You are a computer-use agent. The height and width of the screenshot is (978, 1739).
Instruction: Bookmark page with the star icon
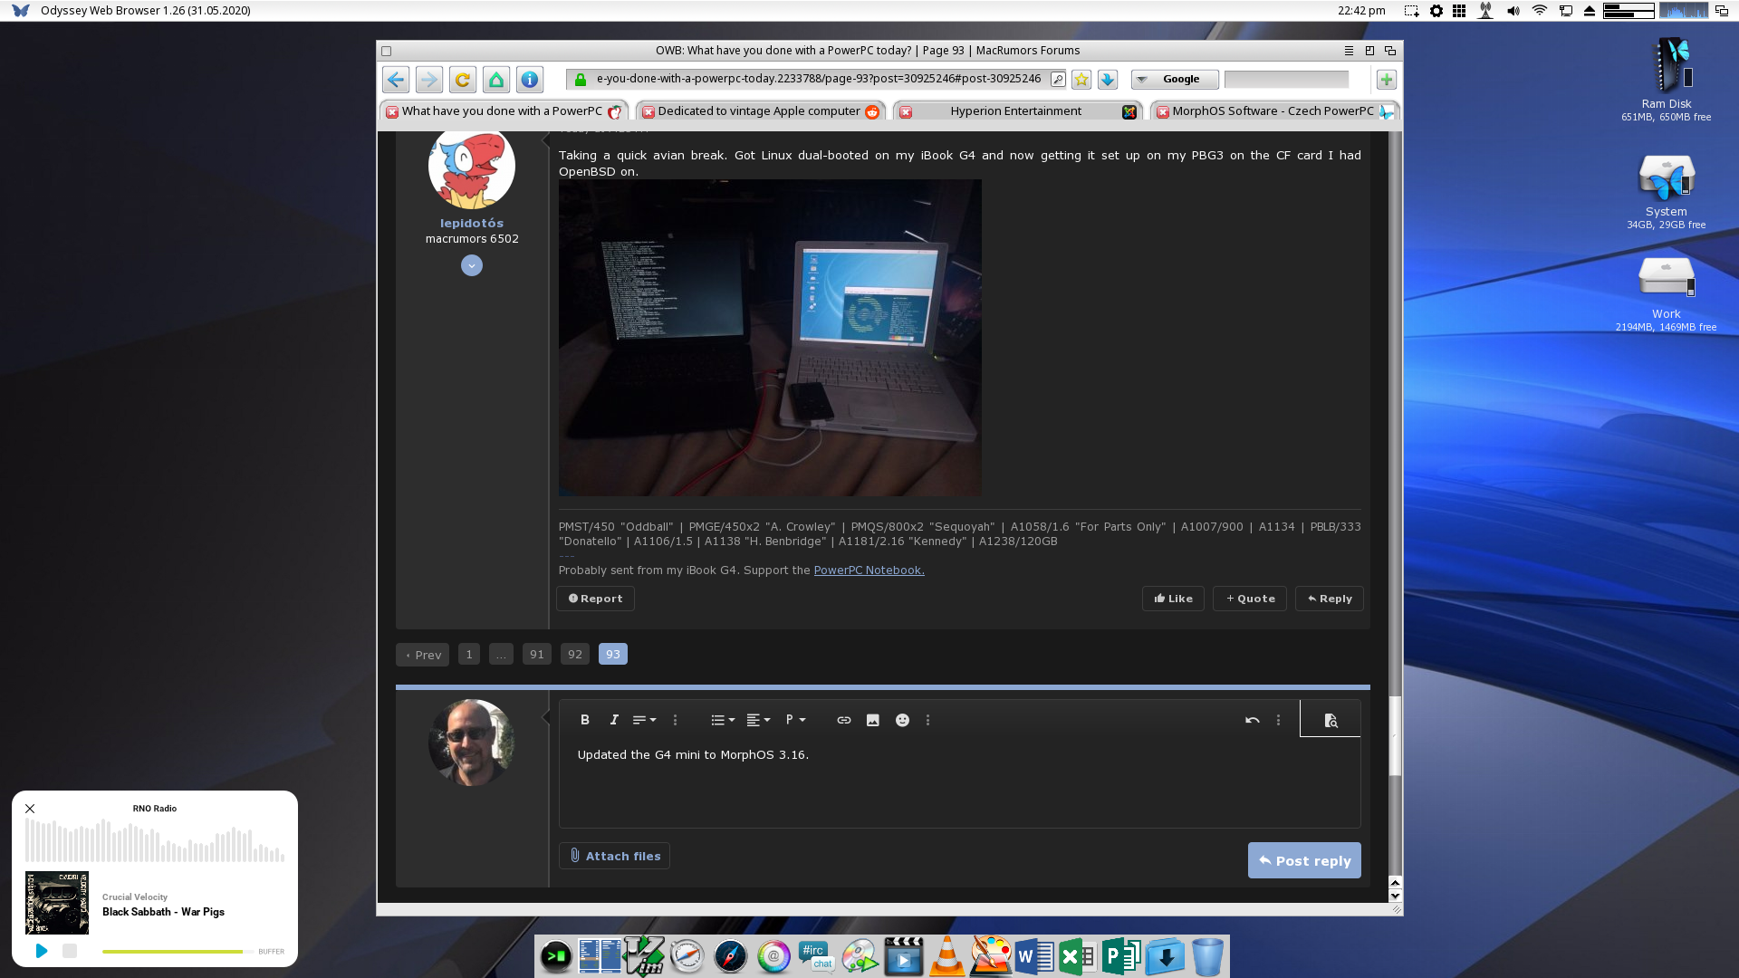tap(1081, 80)
